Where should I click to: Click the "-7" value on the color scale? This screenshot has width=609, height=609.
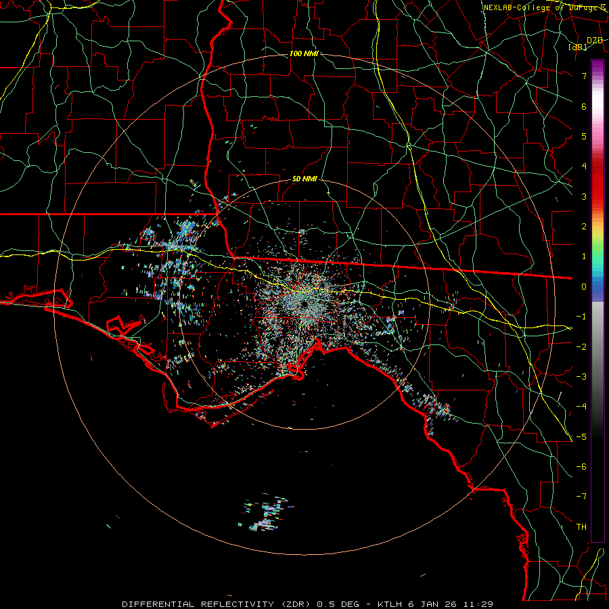[581, 497]
